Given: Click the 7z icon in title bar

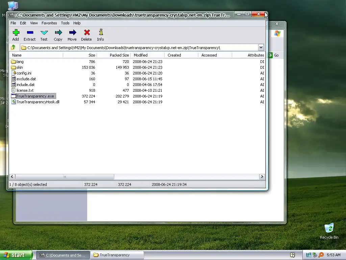Looking at the screenshot, I should tap(11, 15).
